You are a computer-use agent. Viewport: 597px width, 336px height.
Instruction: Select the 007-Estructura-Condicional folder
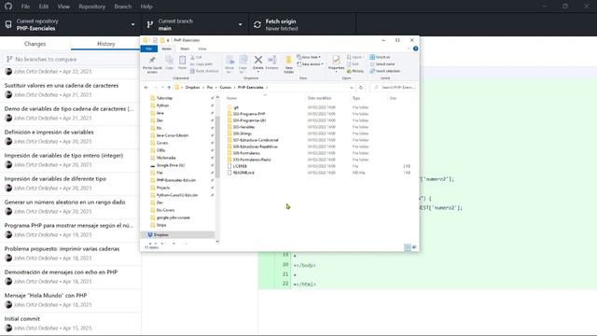click(x=256, y=140)
